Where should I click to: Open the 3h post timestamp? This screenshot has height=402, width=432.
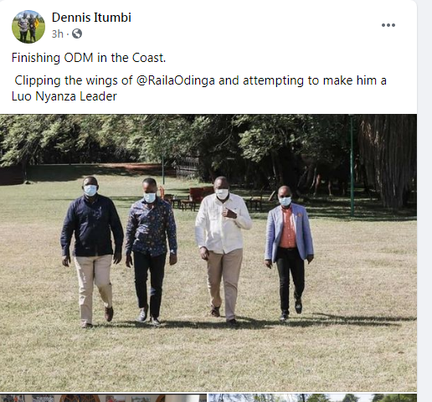click(x=58, y=34)
